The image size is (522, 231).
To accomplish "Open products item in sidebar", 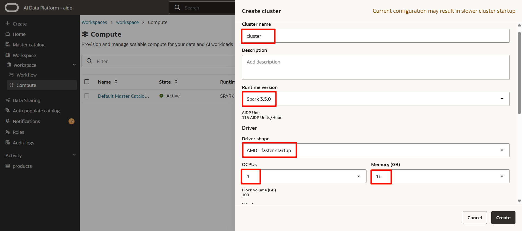I will (22, 166).
